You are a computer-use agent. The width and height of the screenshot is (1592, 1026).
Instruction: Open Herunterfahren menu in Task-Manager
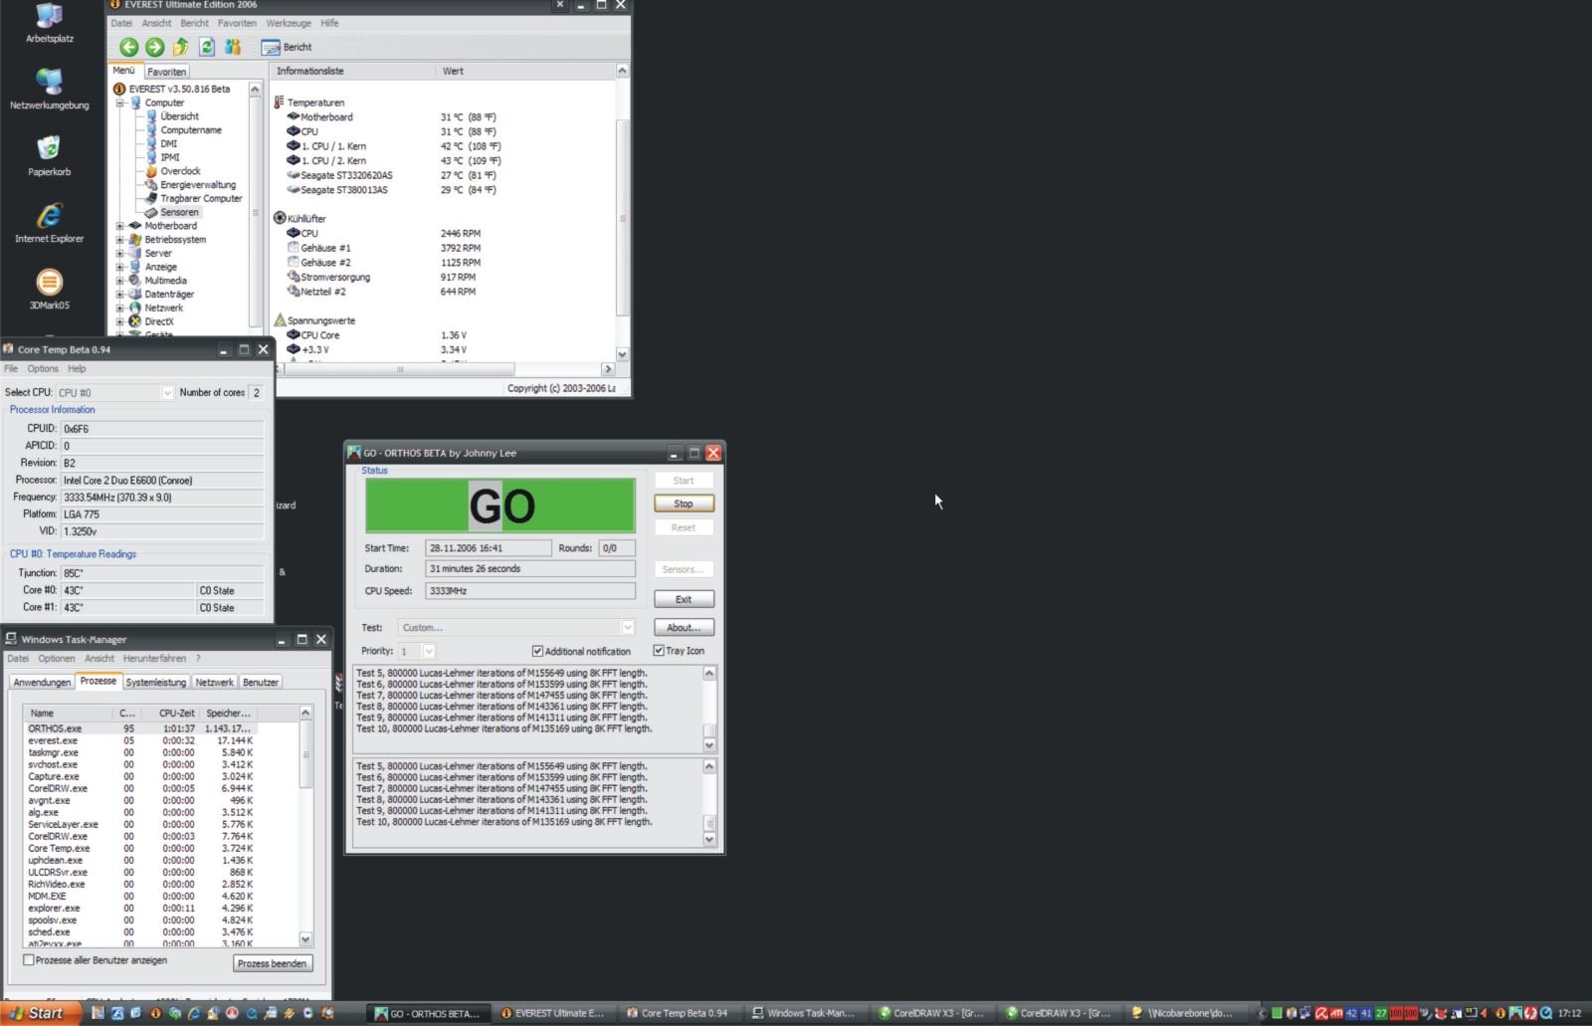[154, 659]
